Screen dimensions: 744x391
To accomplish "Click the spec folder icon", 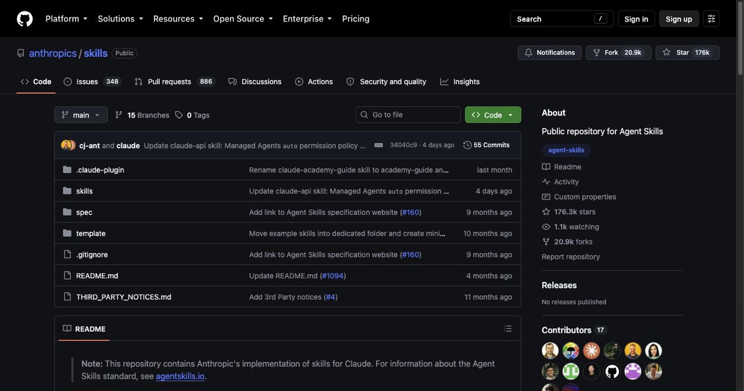I will tap(67, 212).
